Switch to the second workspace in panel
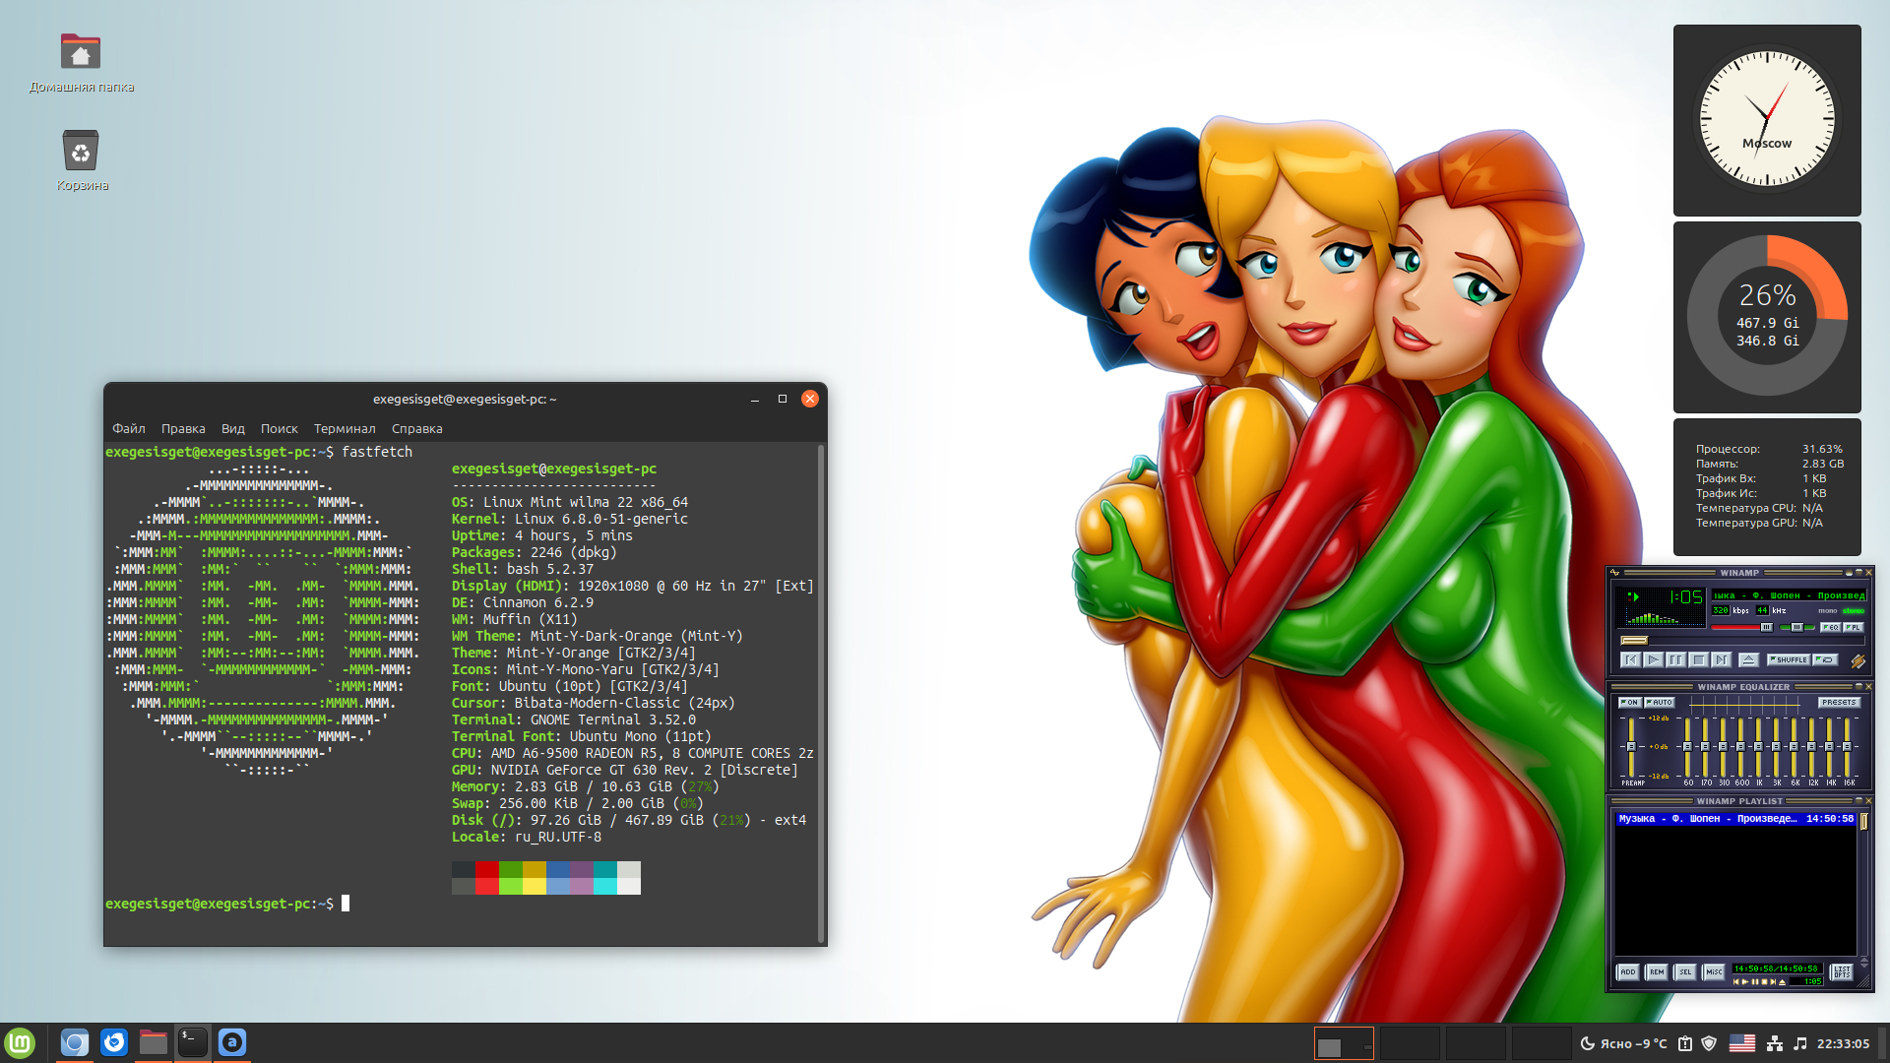 click(x=1410, y=1042)
